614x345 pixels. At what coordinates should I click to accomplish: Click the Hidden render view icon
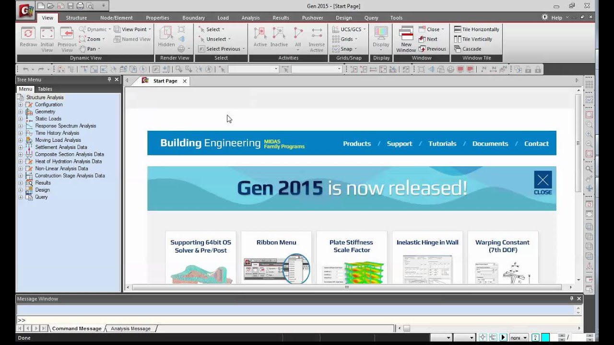click(166, 37)
